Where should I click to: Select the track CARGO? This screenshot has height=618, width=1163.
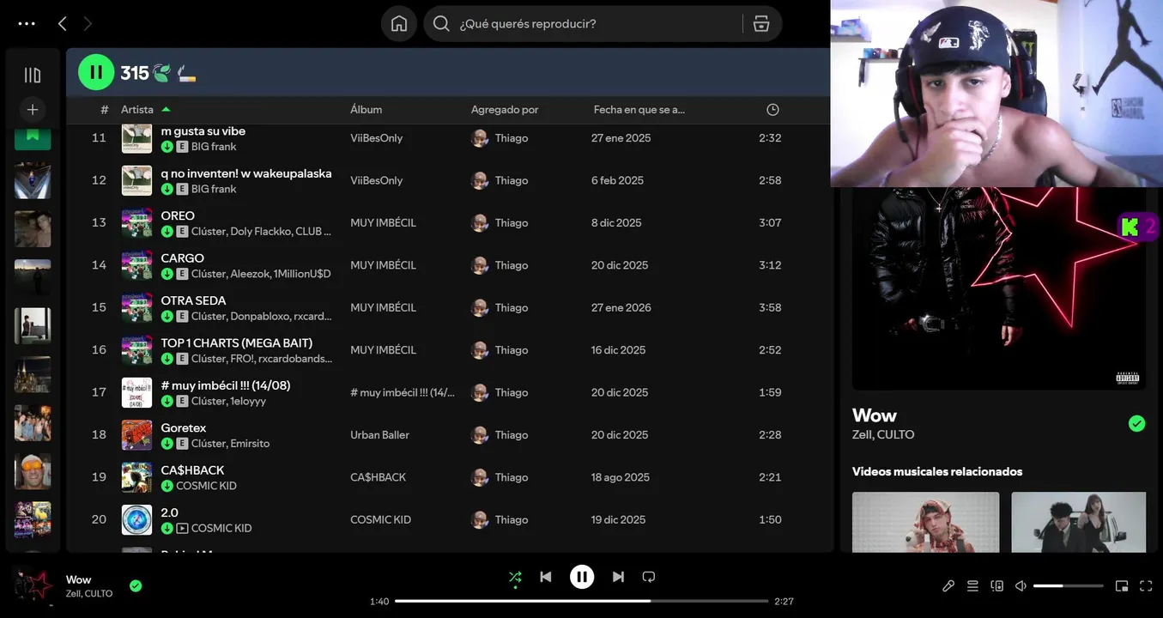(x=182, y=258)
